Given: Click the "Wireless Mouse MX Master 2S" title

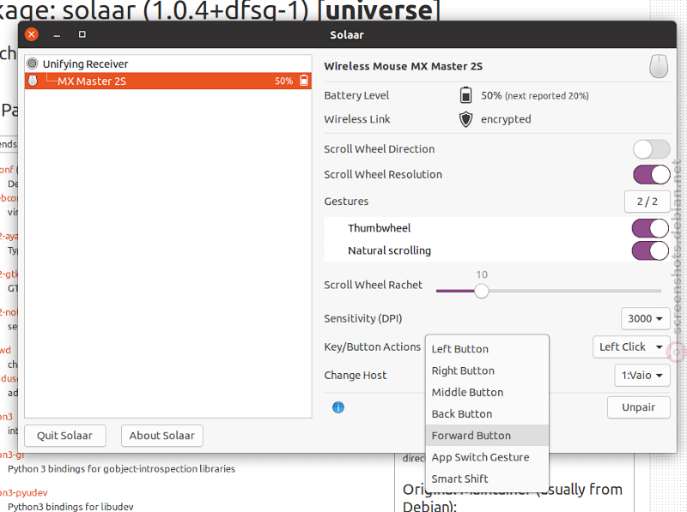Looking at the screenshot, I should (403, 67).
